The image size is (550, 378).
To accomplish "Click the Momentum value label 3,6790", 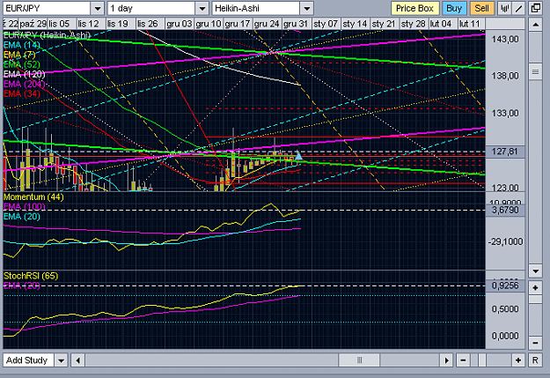I will point(505,210).
